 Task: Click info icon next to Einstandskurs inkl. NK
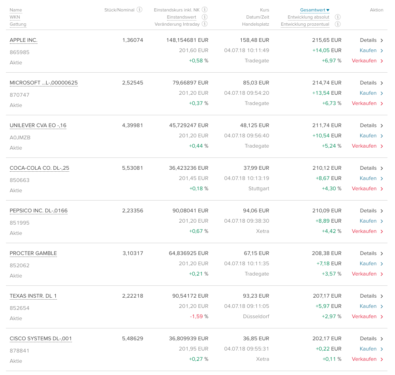pyautogui.click(x=205, y=9)
